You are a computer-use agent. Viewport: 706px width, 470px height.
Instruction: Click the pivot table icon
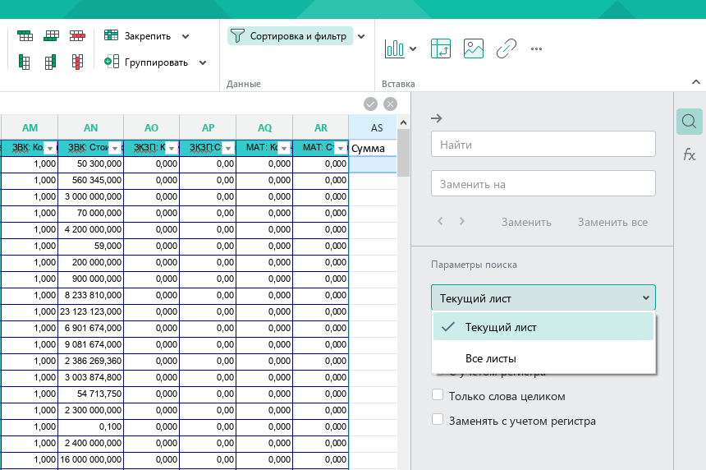coord(440,48)
